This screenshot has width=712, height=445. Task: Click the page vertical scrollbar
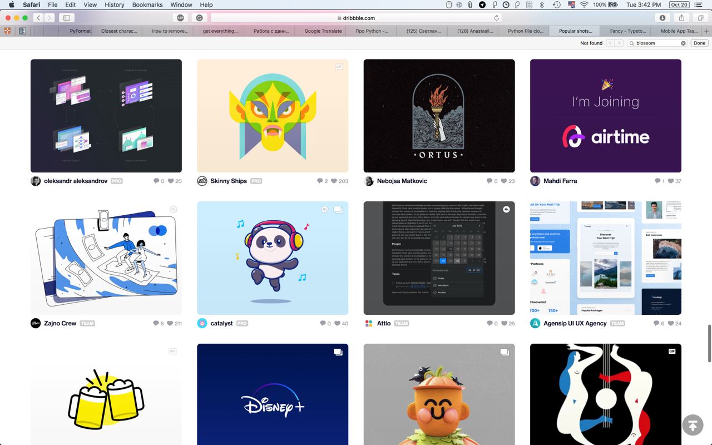[709, 343]
